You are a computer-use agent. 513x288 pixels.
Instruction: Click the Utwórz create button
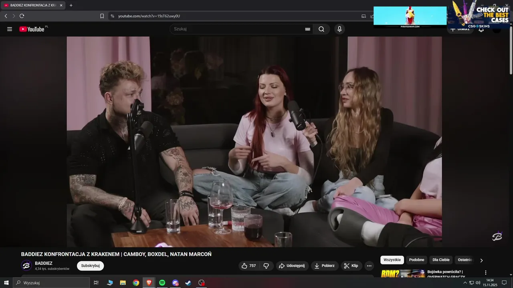click(x=460, y=29)
